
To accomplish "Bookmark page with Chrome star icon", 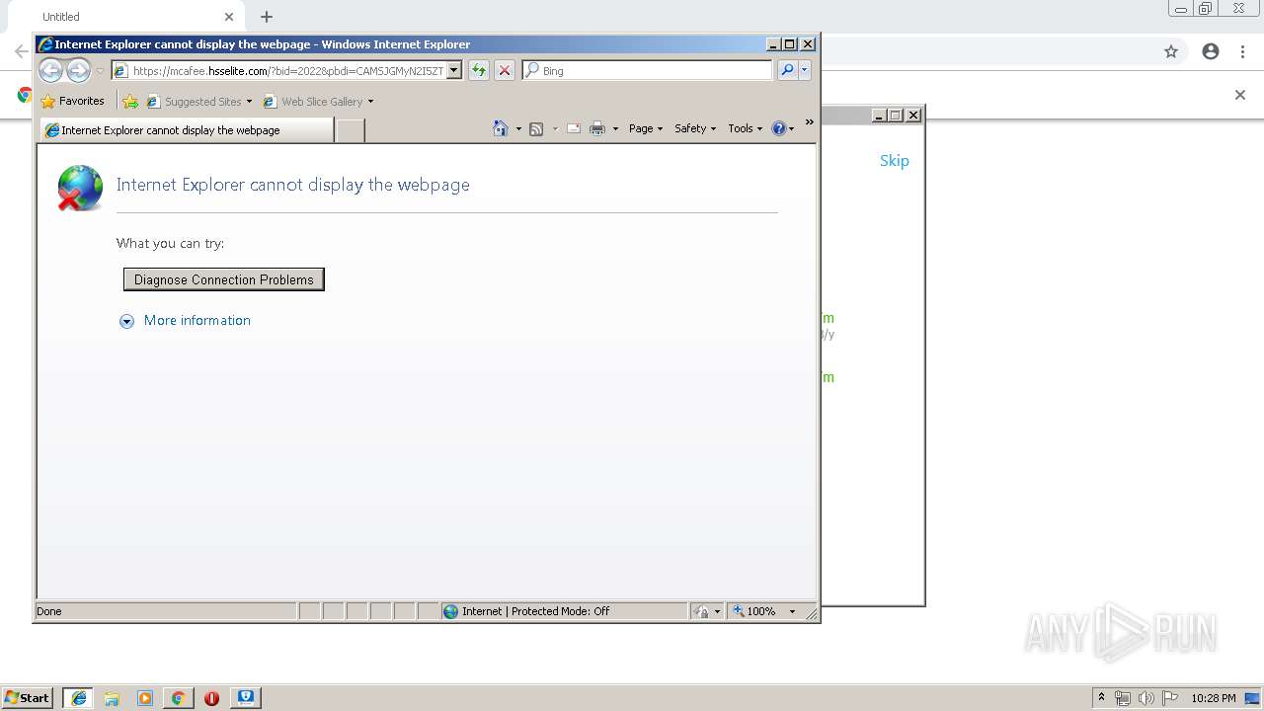I will [x=1171, y=51].
